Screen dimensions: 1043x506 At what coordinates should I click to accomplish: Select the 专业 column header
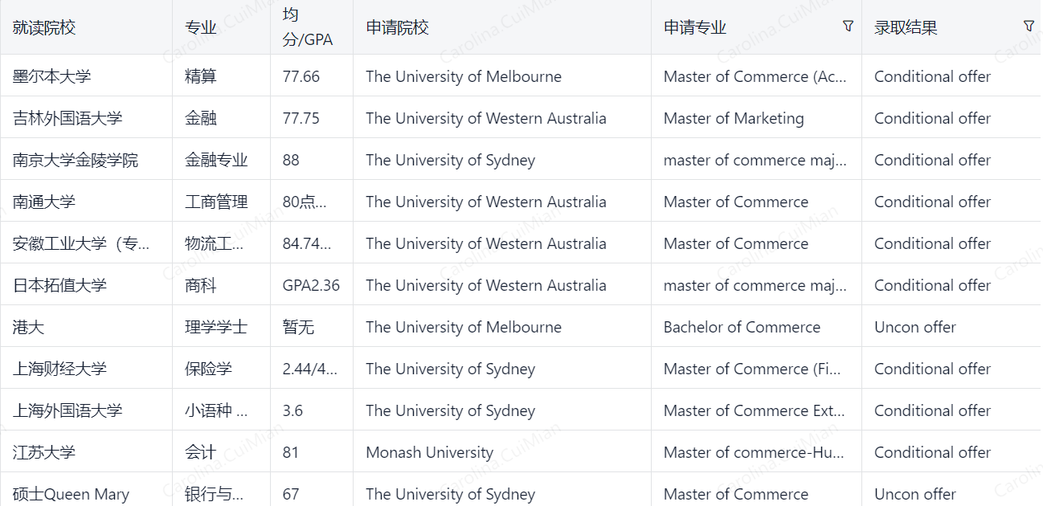click(201, 27)
